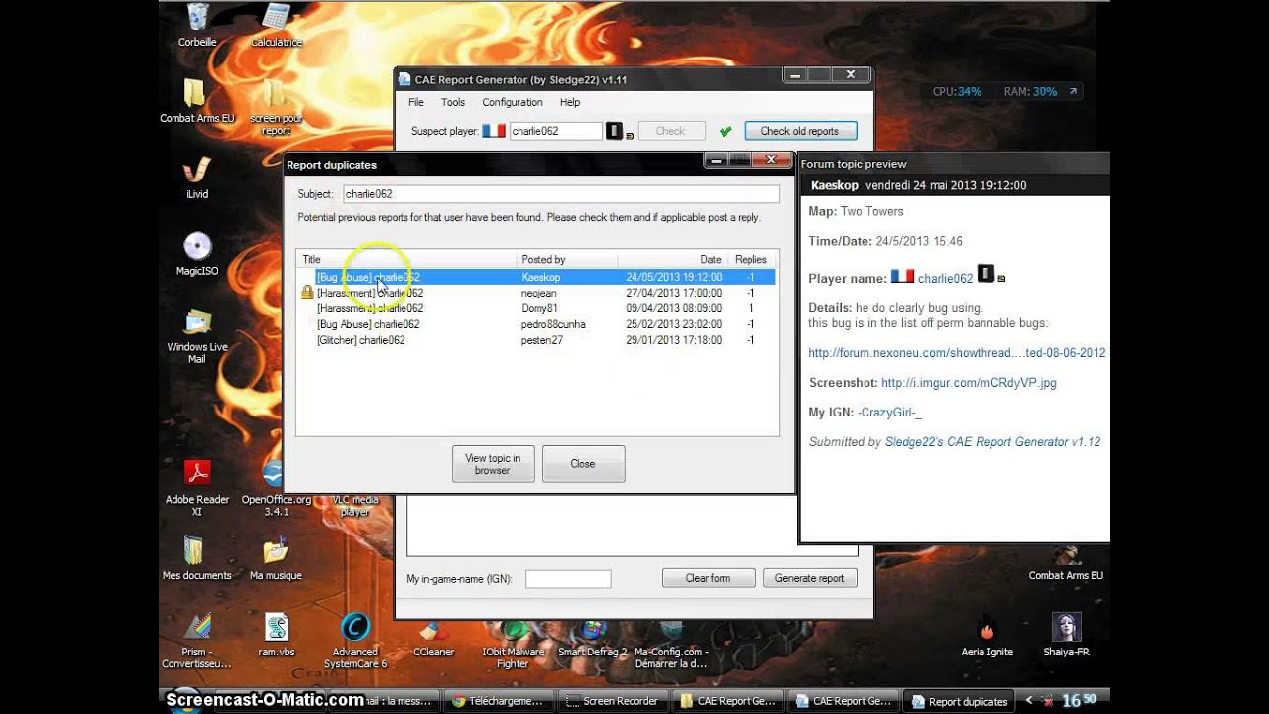This screenshot has height=714, width=1269.
Task: Switch to Screen Recorder taskbar item
Action: 614,701
